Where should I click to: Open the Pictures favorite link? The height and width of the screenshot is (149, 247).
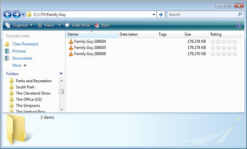click(19, 51)
